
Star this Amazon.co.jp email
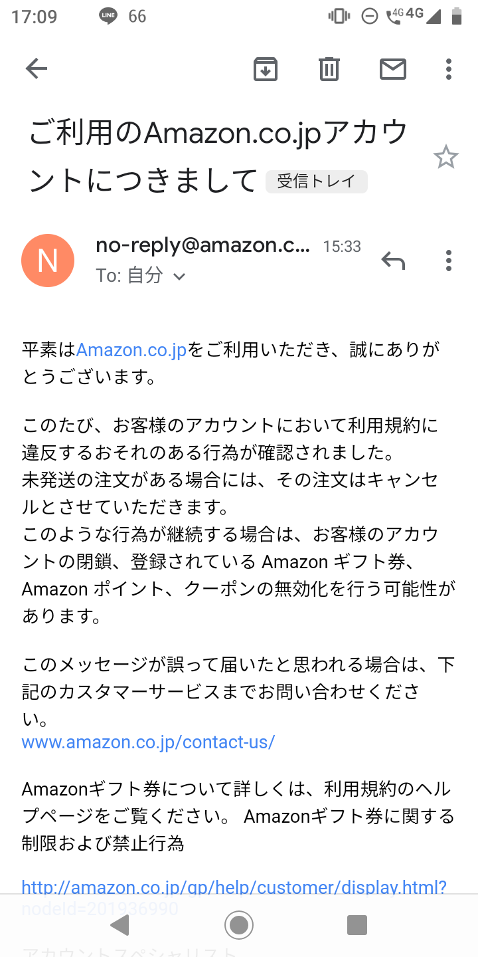coord(446,158)
